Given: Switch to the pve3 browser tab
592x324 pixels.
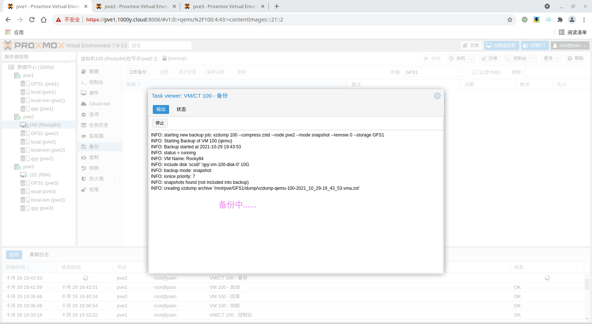Looking at the screenshot, I should (225, 6).
